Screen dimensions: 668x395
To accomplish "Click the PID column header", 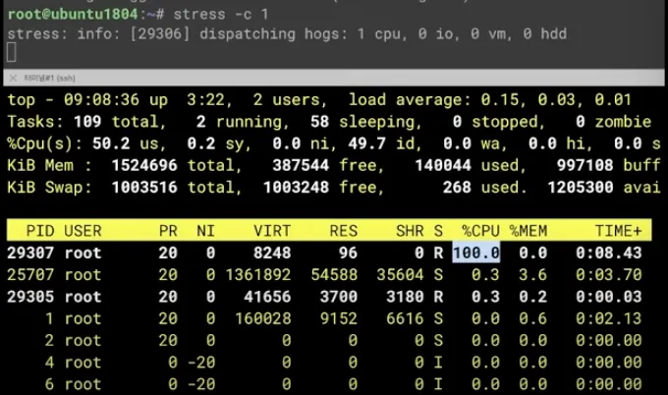I will tap(40, 231).
